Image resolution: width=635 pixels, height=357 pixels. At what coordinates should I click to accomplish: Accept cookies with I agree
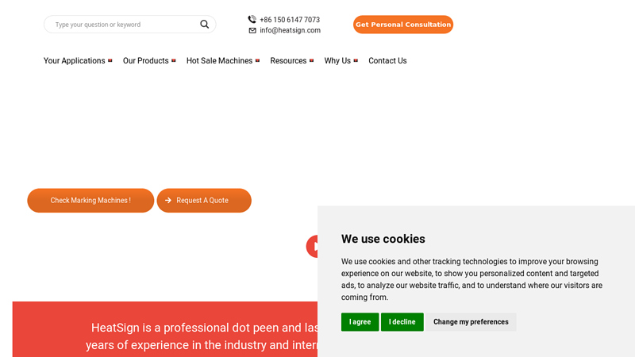coord(360,322)
